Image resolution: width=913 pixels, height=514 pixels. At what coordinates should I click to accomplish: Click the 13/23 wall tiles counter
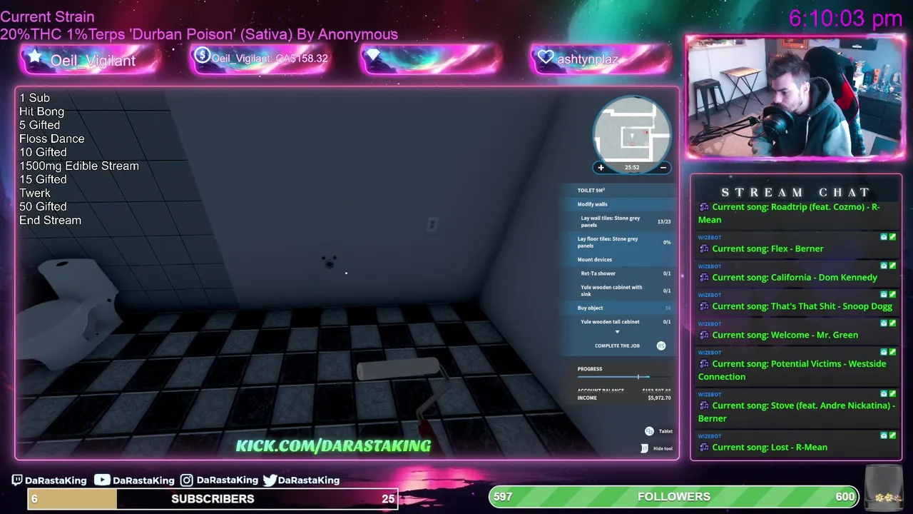click(x=664, y=222)
